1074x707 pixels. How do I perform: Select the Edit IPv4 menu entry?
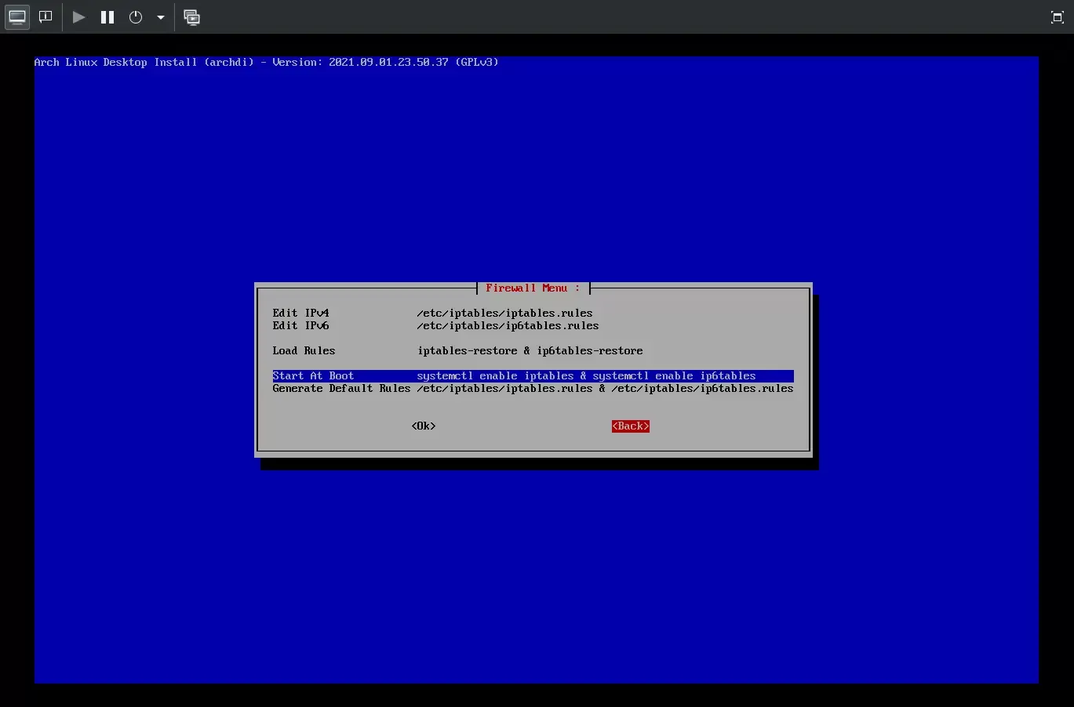(301, 313)
